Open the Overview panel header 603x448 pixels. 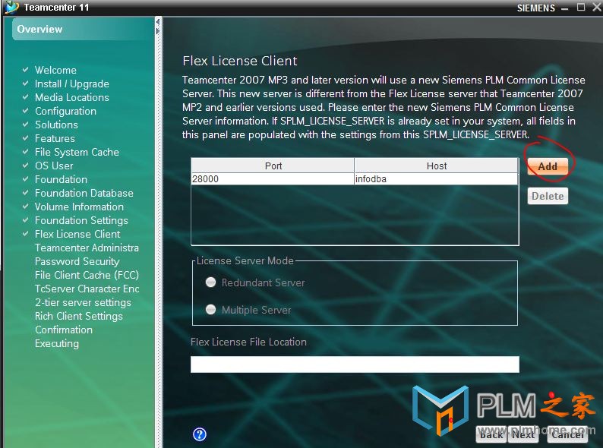click(83, 29)
